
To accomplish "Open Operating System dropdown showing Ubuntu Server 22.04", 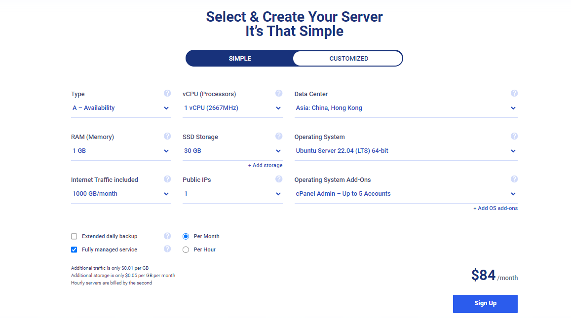I will [406, 151].
